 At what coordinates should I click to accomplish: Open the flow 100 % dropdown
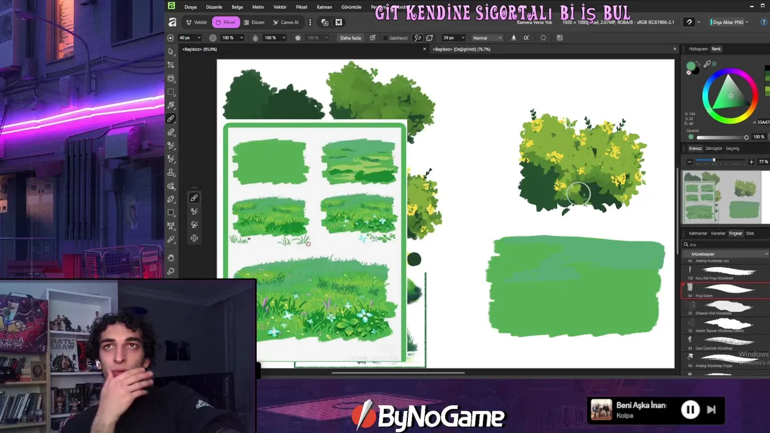275,38
